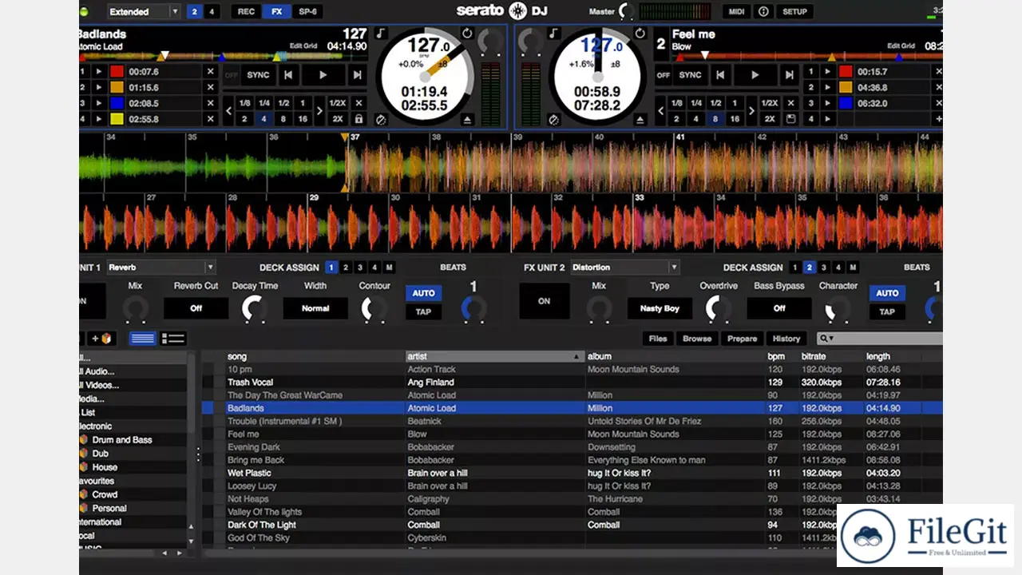Toggle Reverb Cut Off button
The image size is (1022, 575).
(x=196, y=307)
